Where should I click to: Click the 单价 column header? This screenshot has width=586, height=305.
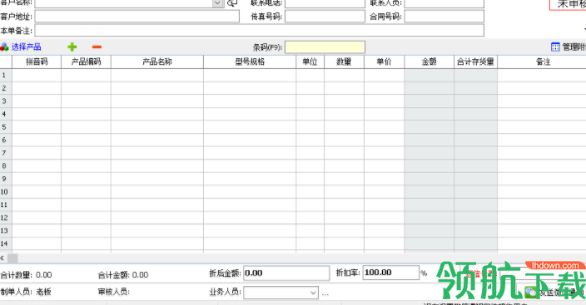point(385,61)
